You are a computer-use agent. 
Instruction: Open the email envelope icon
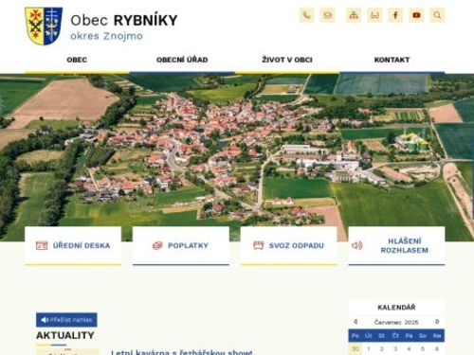[327, 15]
